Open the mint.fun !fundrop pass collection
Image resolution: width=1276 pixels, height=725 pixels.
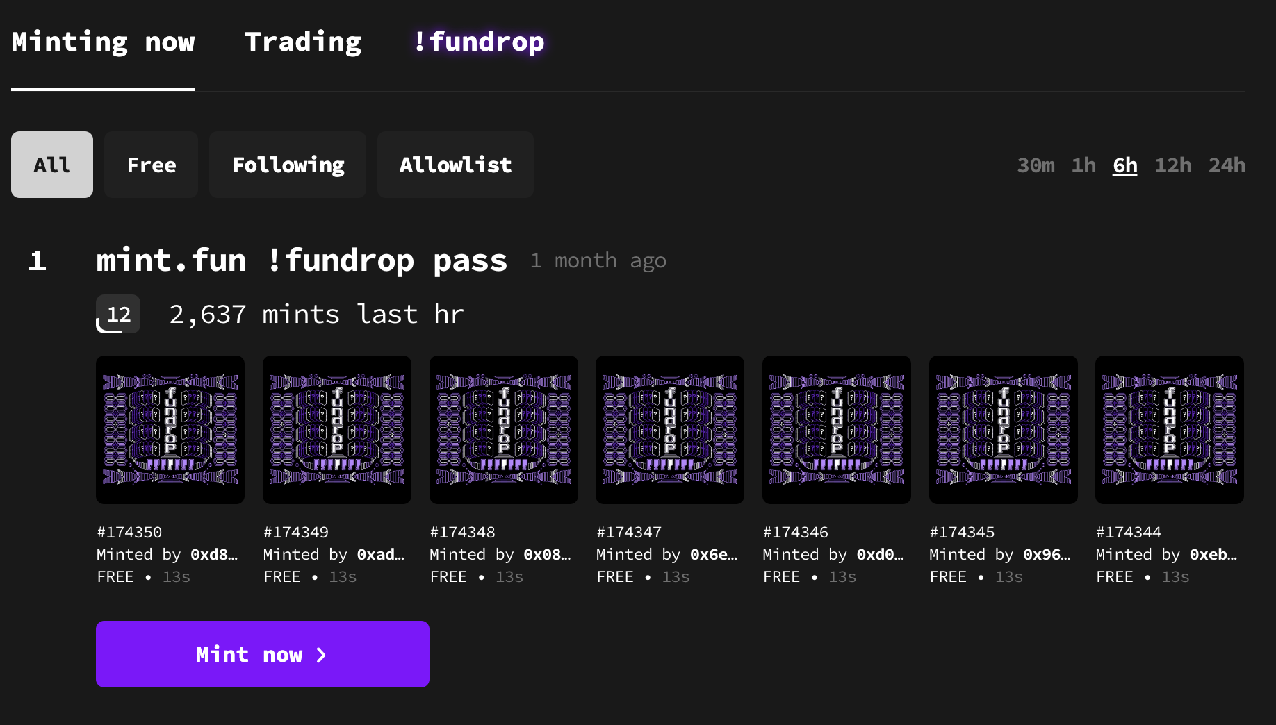coord(302,260)
